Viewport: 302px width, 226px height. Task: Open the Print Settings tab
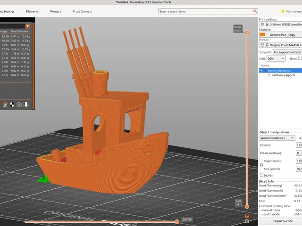click(x=7, y=11)
